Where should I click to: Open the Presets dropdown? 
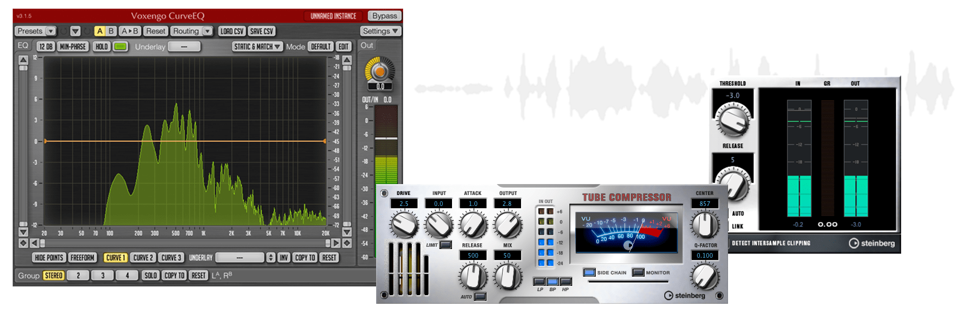point(36,31)
